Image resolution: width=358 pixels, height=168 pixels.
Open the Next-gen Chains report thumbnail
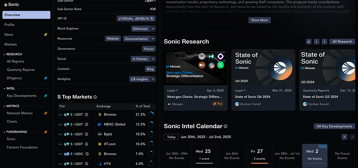tap(196, 68)
